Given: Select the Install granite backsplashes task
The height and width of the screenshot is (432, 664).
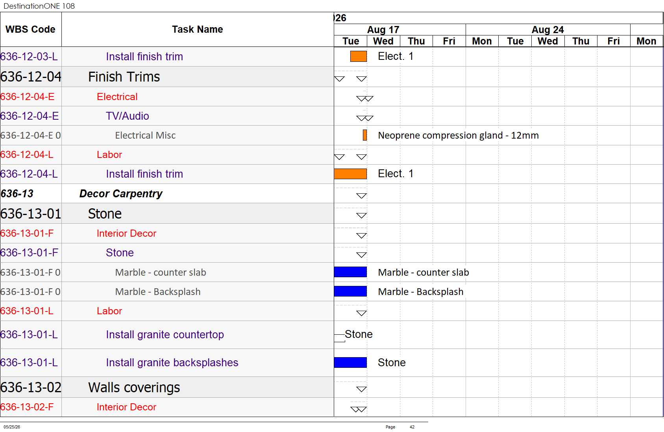Looking at the screenshot, I should (172, 363).
